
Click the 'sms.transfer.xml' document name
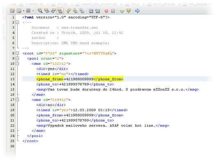(80, 27)
